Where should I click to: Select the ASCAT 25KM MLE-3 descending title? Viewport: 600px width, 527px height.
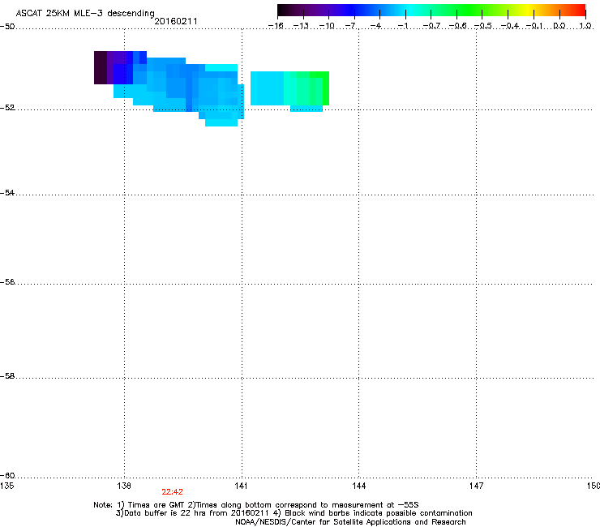pyautogui.click(x=85, y=14)
